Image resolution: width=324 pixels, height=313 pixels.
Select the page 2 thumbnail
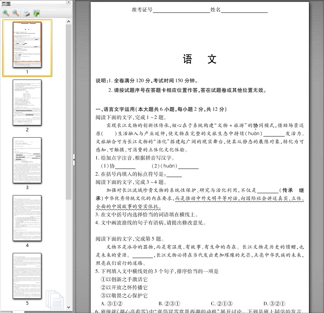point(27,102)
